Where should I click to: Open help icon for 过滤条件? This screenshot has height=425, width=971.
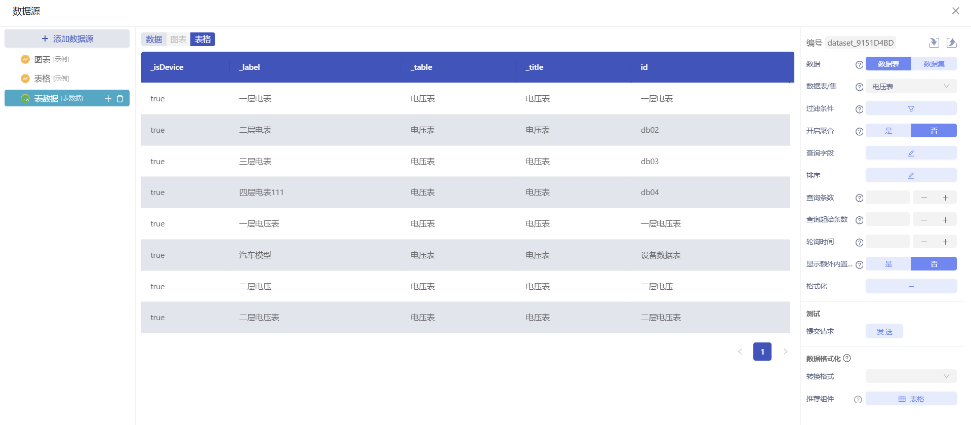[x=859, y=109]
